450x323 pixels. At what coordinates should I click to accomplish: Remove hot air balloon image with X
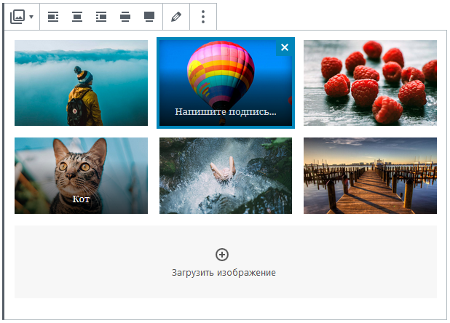(285, 47)
